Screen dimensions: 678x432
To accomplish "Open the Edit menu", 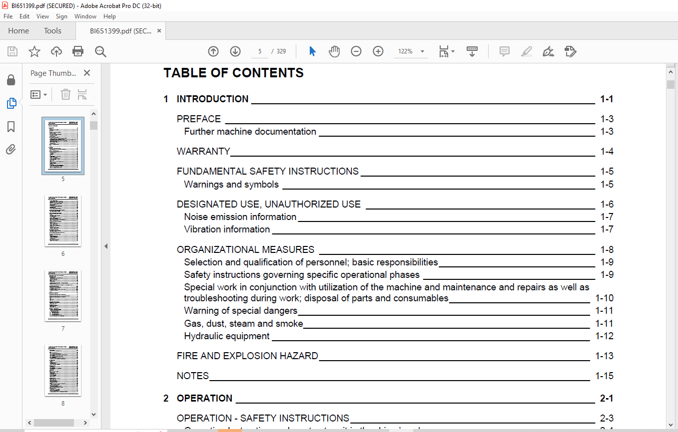I will 24,16.
